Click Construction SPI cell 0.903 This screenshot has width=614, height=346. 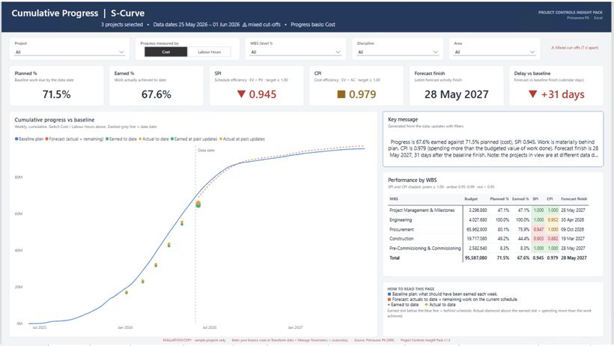tap(538, 239)
